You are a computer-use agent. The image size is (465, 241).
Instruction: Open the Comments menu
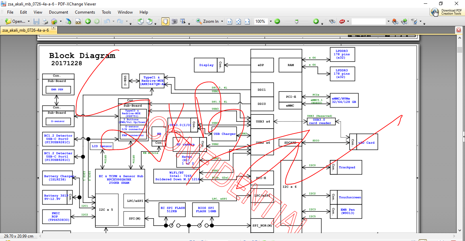coord(85,12)
